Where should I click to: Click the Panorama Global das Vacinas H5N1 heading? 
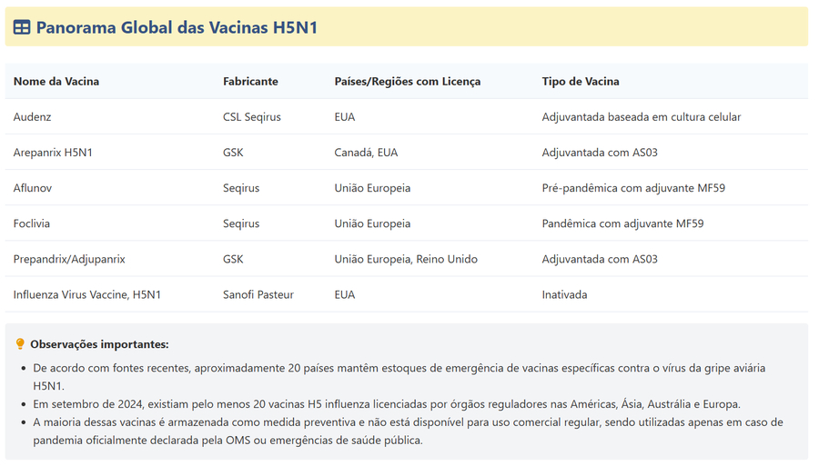[177, 27]
